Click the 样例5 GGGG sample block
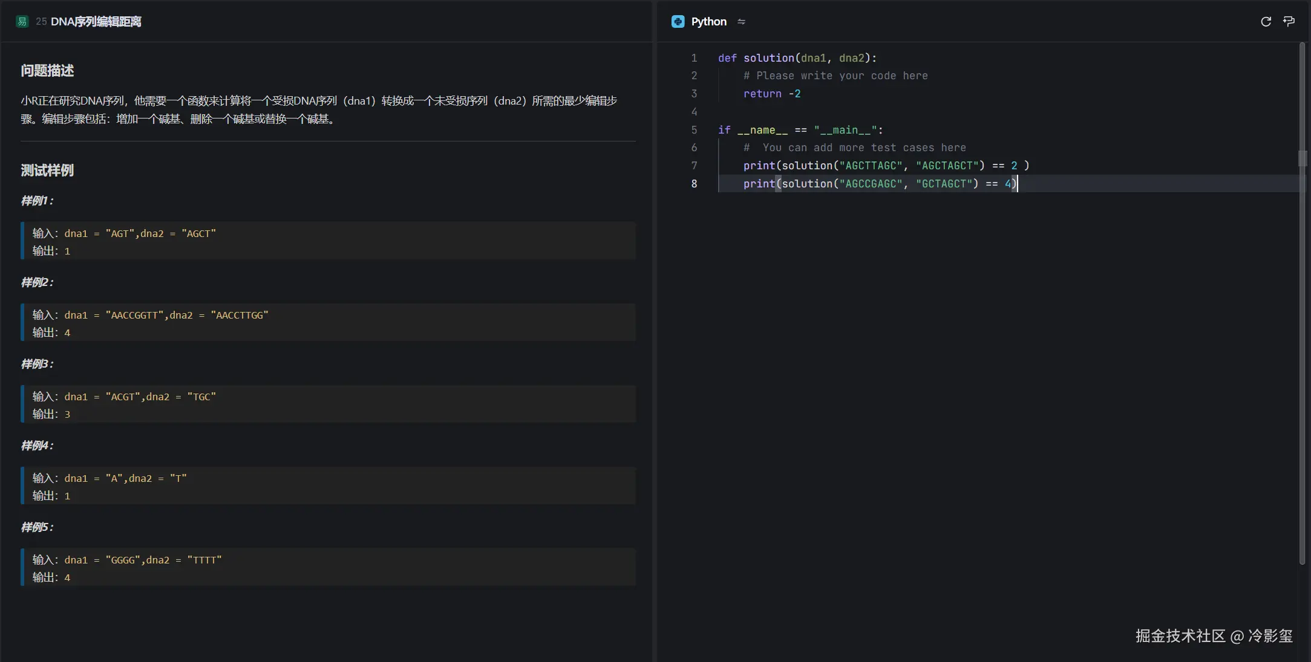Viewport: 1311px width, 662px height. [327, 568]
